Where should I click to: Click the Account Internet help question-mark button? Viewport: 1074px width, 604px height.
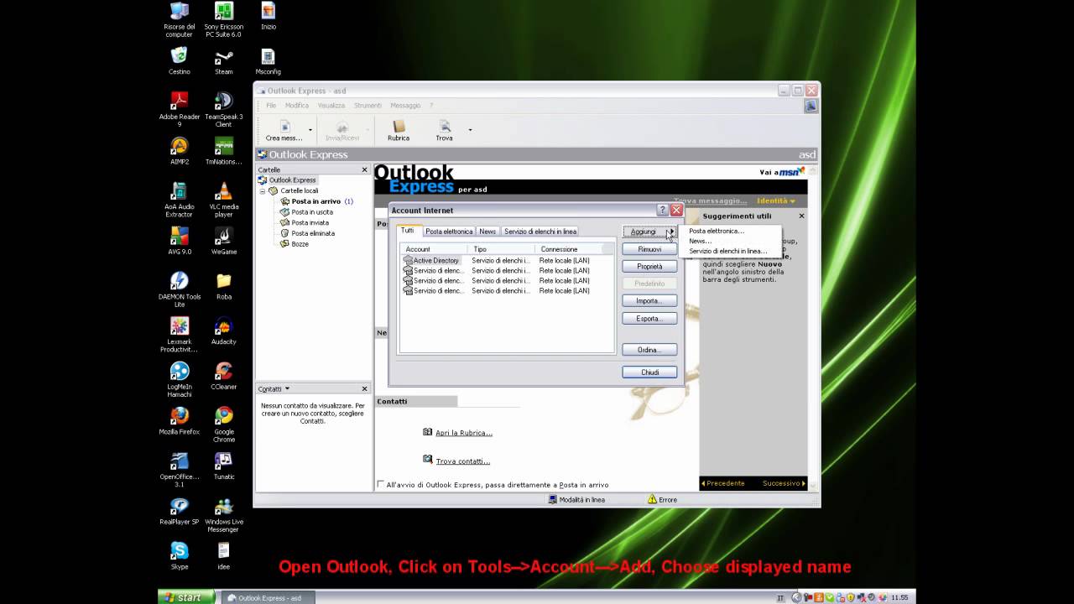(x=662, y=210)
